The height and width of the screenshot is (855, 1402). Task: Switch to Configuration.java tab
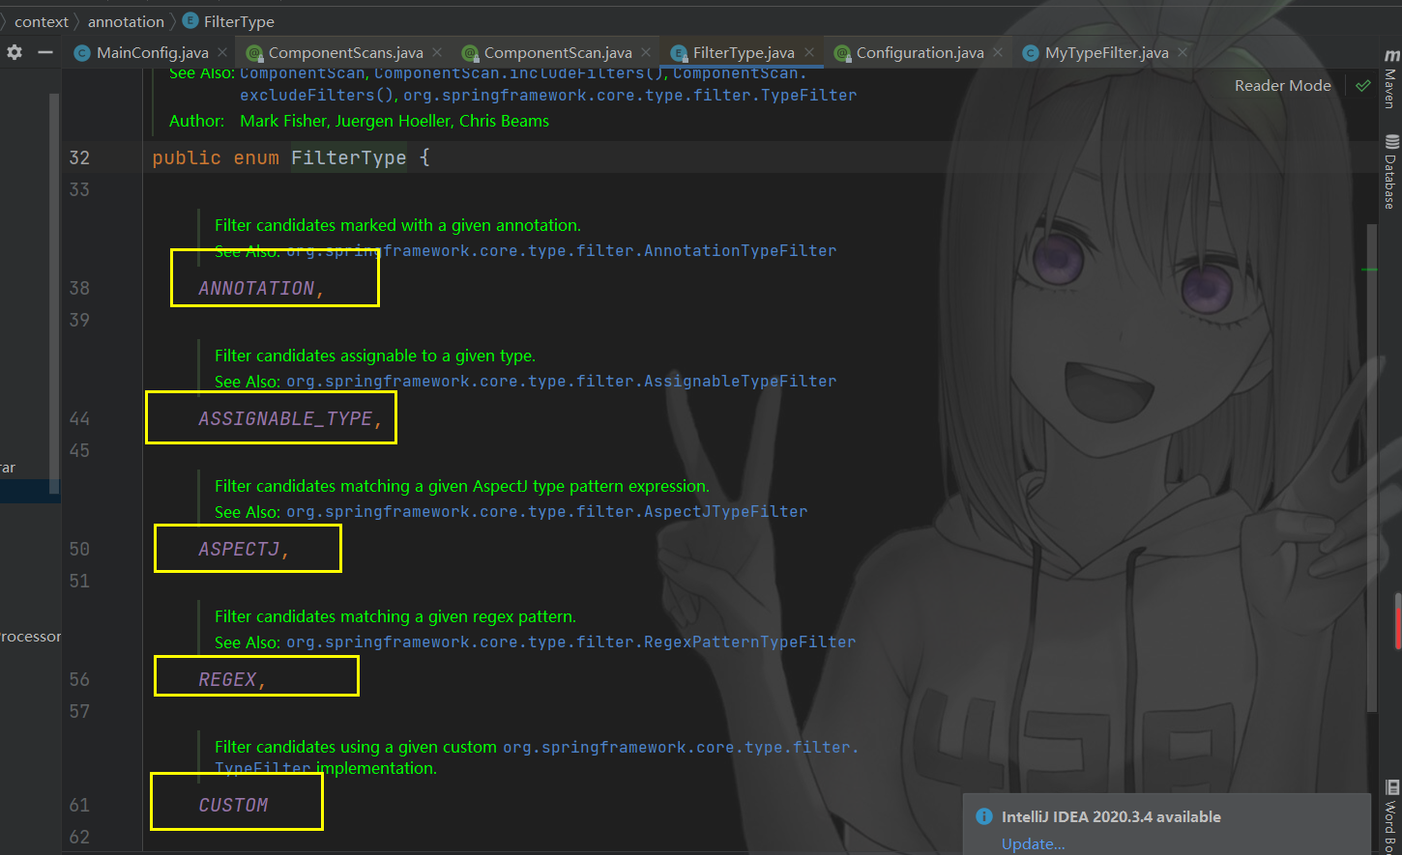click(920, 52)
